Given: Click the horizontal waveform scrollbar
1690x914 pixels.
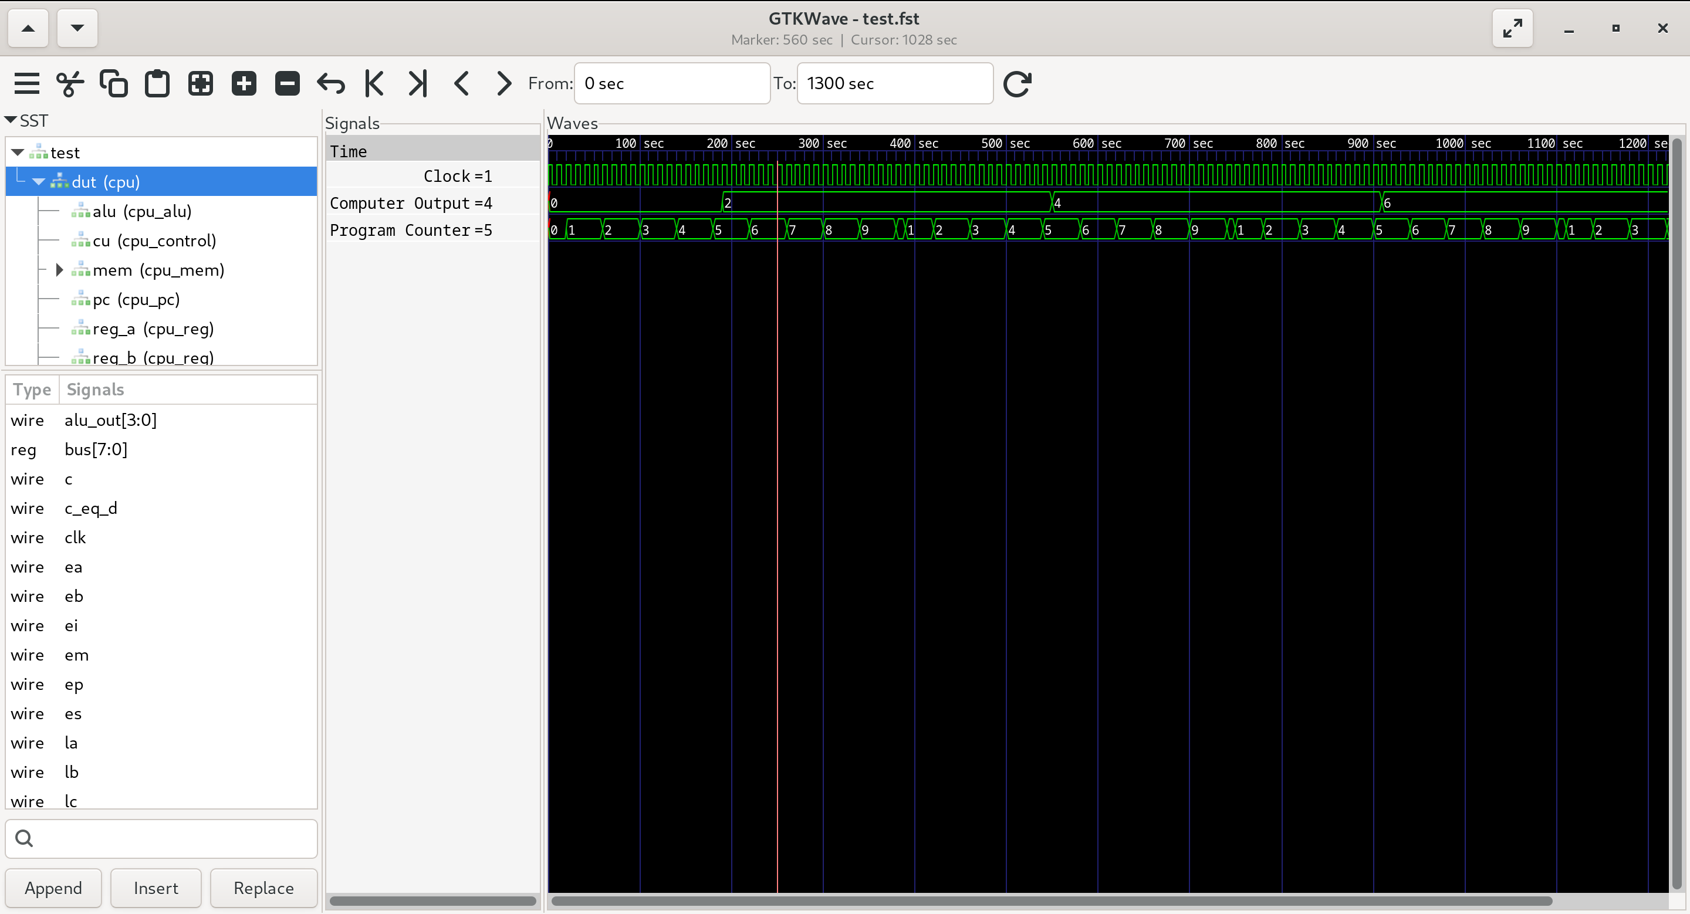Looking at the screenshot, I should pyautogui.click(x=1050, y=901).
